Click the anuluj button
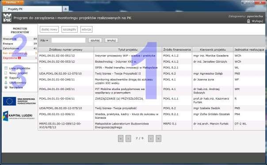The image size is (267, 165). tap(111, 40)
